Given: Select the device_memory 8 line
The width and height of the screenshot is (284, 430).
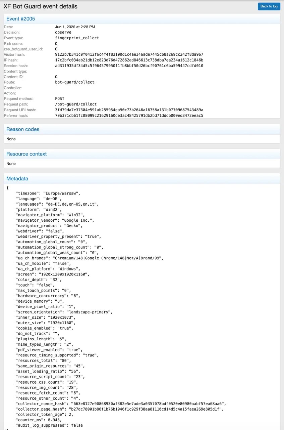Looking at the screenshot, I should [40, 301].
